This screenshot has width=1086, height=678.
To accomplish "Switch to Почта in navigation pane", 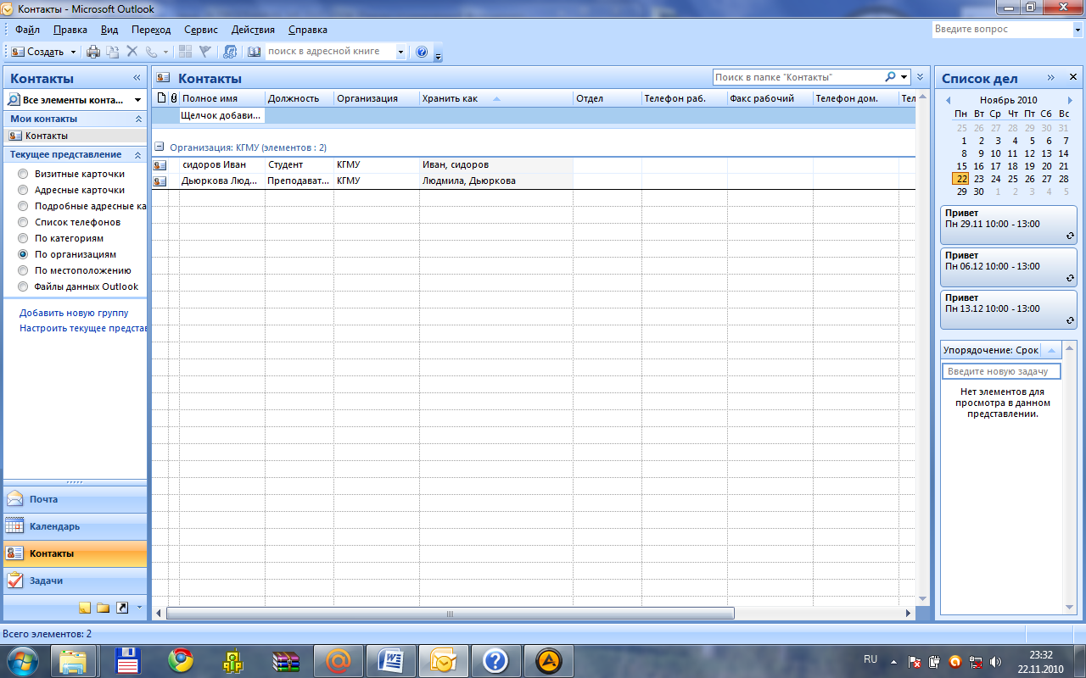I will click(75, 499).
